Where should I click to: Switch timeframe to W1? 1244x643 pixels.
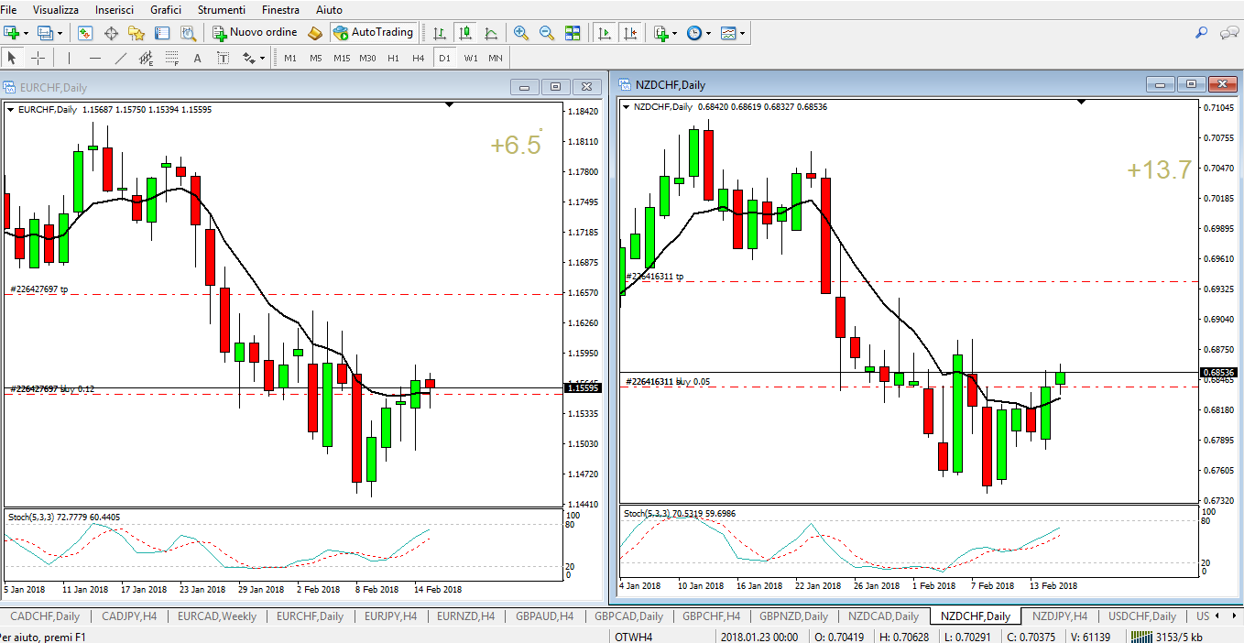(470, 58)
